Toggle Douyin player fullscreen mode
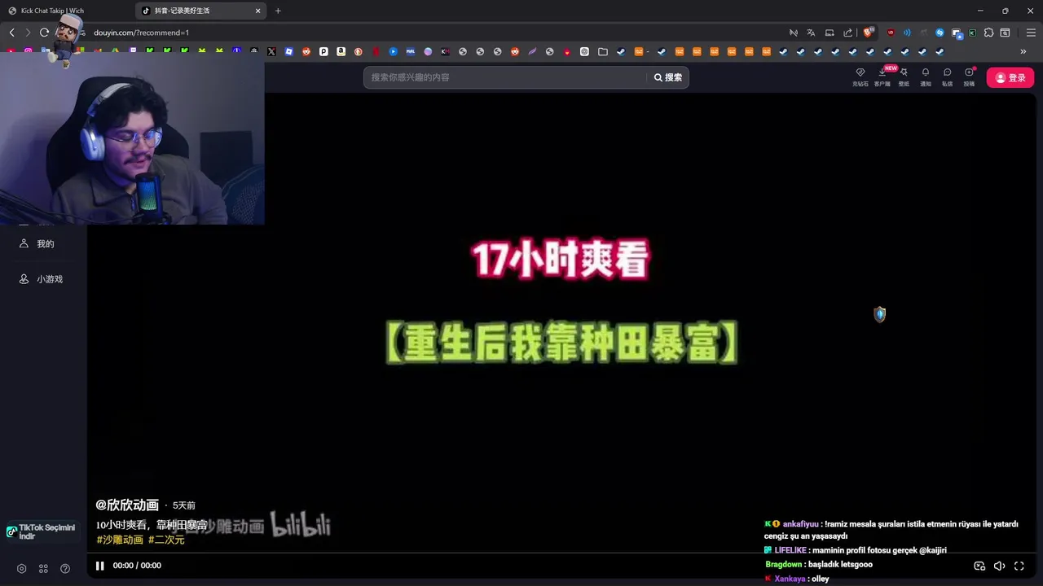The width and height of the screenshot is (1043, 586). 1019,566
